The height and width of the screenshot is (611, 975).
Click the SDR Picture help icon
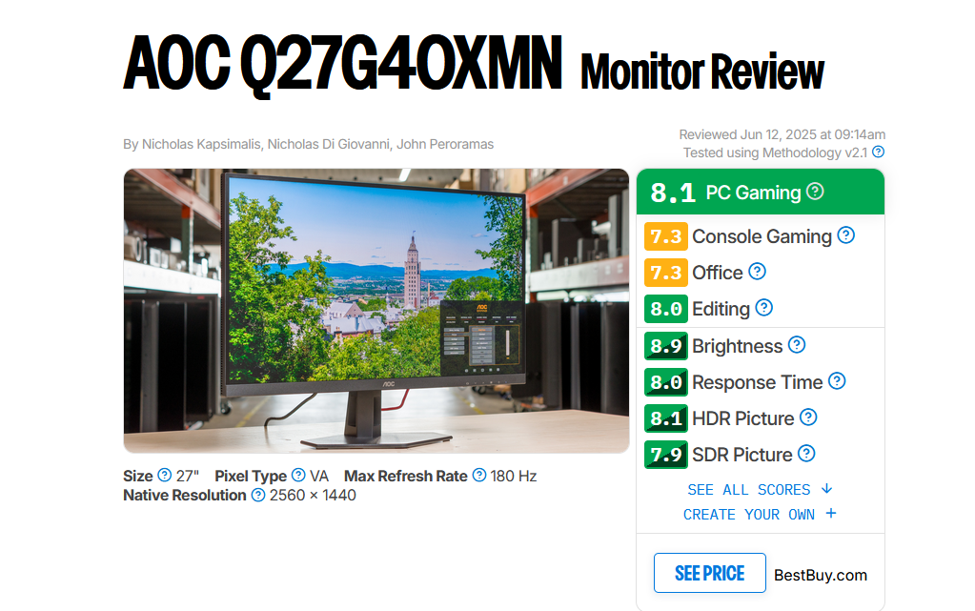pos(806,454)
